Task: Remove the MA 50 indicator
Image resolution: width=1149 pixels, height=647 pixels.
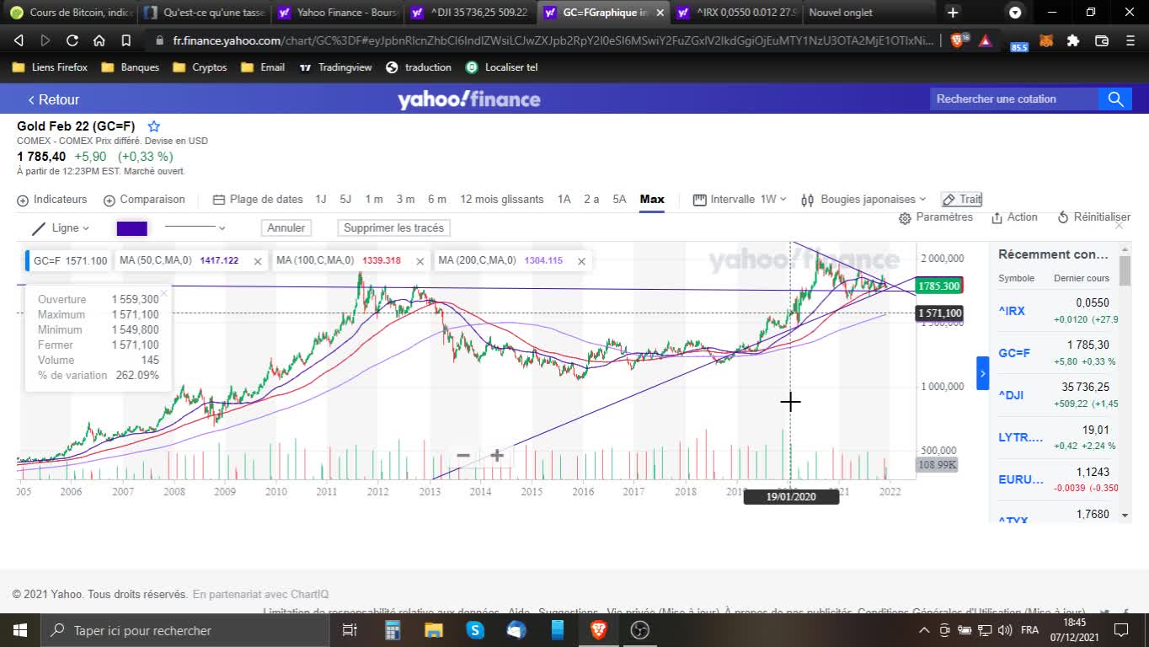Action: [x=259, y=261]
